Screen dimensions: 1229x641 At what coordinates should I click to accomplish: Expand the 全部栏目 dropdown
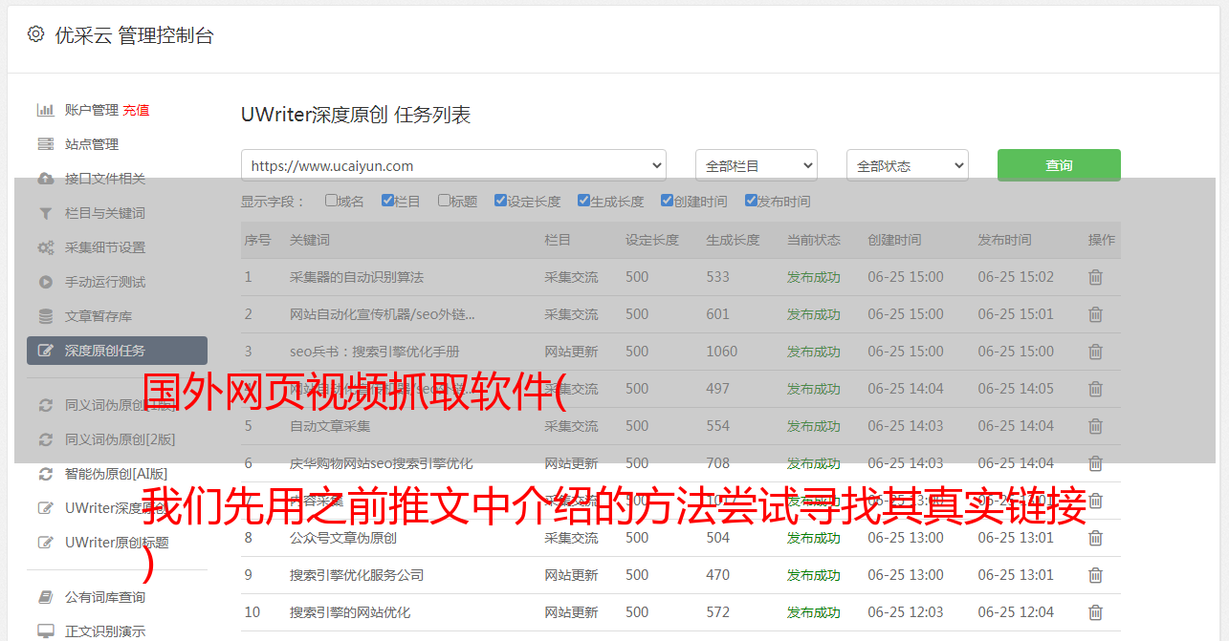click(756, 165)
